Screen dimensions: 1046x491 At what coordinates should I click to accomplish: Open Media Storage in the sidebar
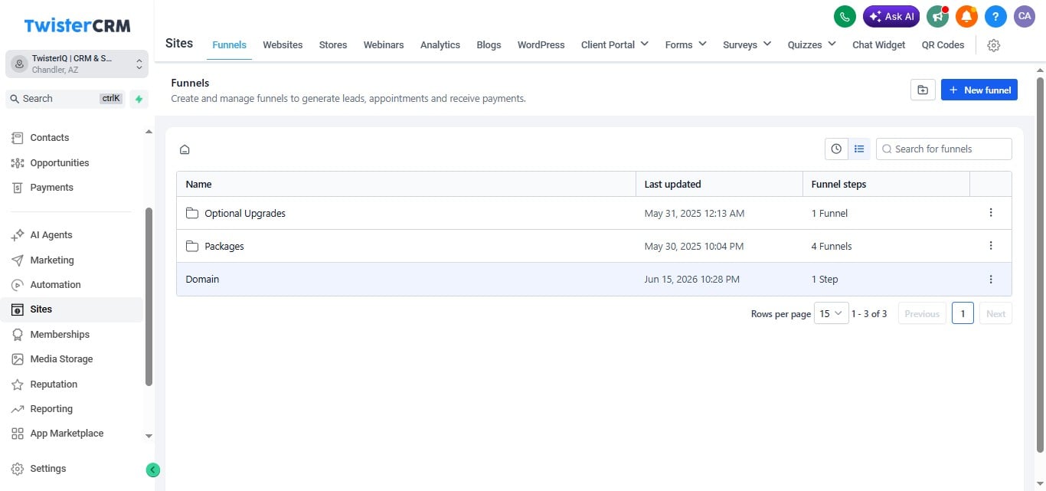click(x=61, y=359)
